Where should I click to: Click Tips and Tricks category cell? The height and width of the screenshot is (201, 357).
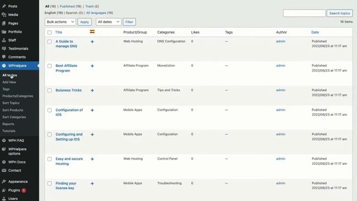168,90
